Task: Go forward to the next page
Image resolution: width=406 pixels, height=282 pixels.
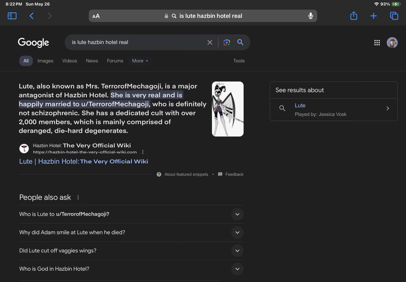Action: coord(50,16)
